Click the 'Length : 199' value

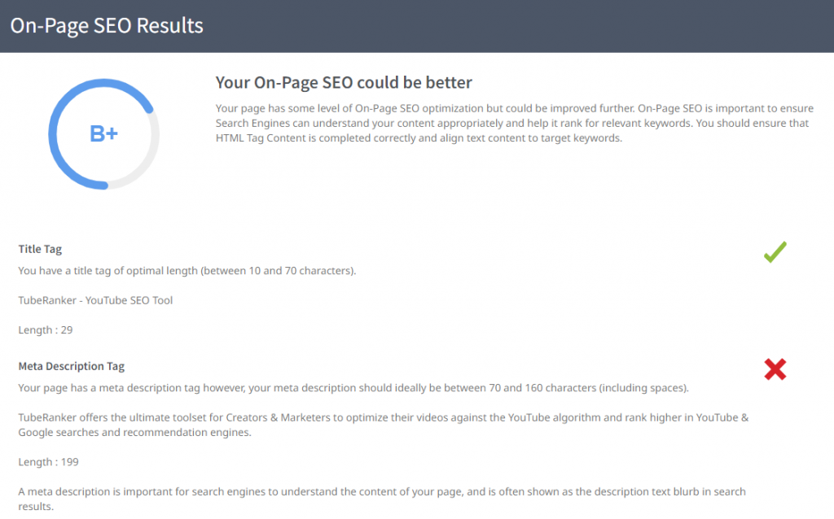coord(48,462)
